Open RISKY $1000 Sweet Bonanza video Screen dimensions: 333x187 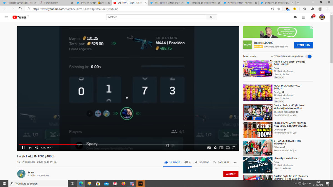pos(289,63)
